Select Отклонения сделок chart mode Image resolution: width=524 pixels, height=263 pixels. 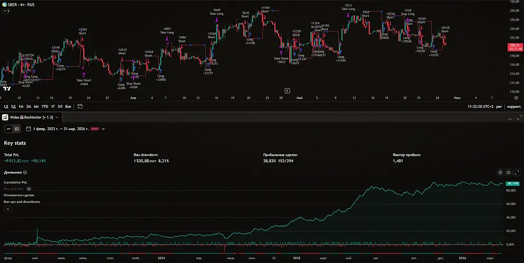tap(19, 195)
